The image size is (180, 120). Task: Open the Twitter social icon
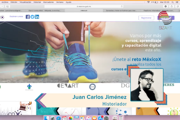[x=32, y=17]
